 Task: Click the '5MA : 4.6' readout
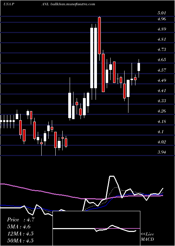click(x=19, y=227)
